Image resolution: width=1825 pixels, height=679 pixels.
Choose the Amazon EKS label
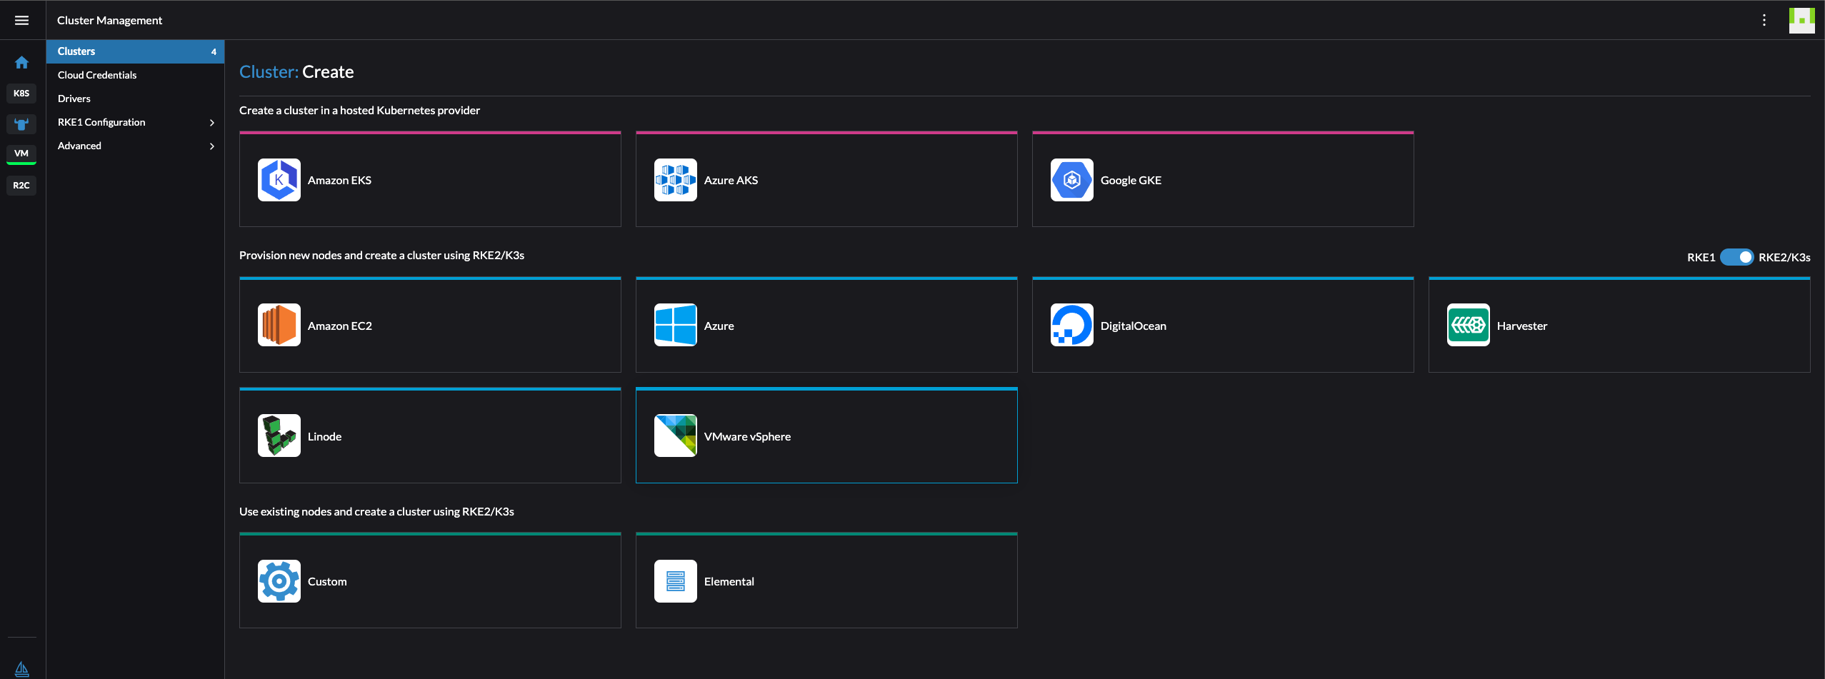click(339, 181)
